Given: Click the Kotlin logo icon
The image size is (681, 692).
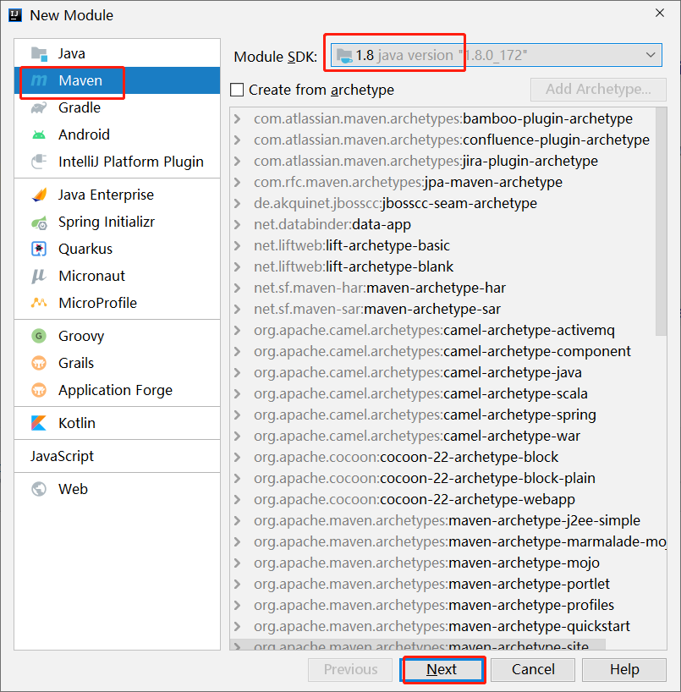Looking at the screenshot, I should click(39, 423).
